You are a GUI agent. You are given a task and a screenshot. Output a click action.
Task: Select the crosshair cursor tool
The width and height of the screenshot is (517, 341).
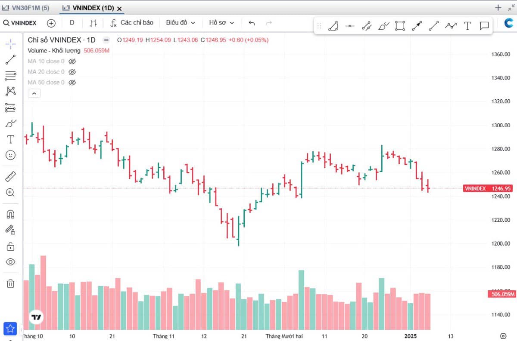click(x=11, y=44)
